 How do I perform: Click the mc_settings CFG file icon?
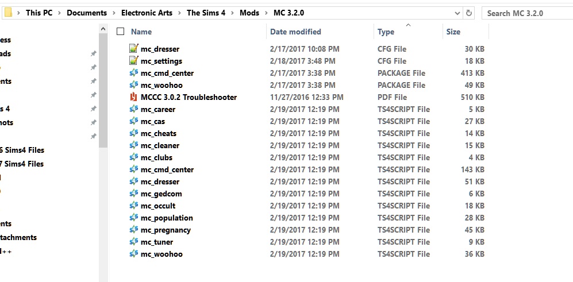(x=134, y=61)
